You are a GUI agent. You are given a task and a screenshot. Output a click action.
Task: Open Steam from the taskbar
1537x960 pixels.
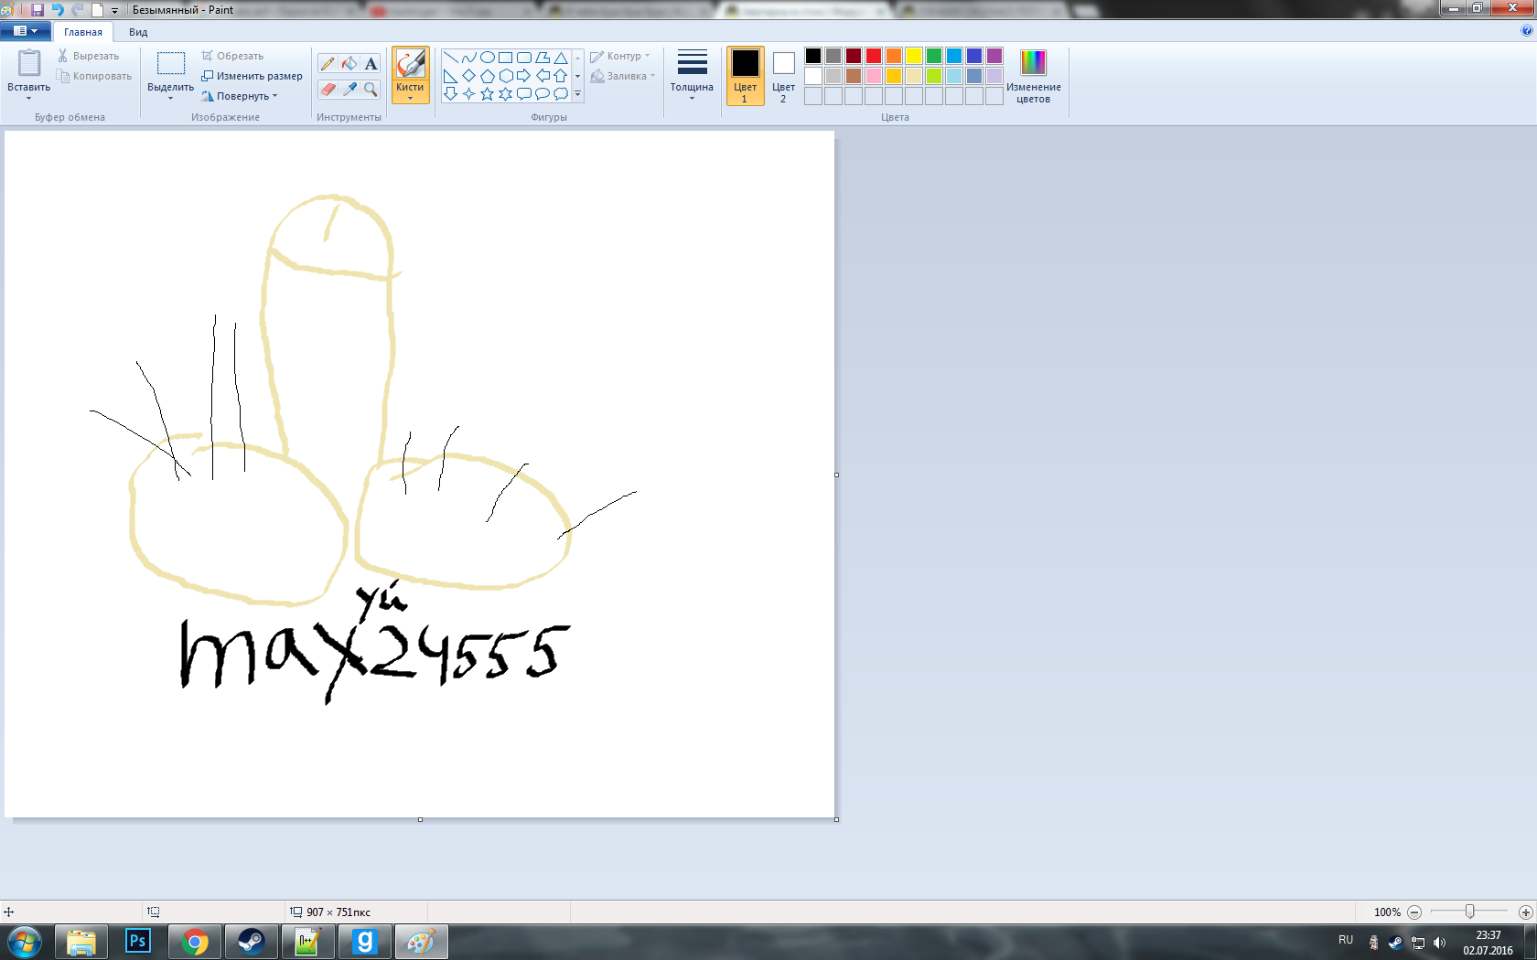pos(251,942)
